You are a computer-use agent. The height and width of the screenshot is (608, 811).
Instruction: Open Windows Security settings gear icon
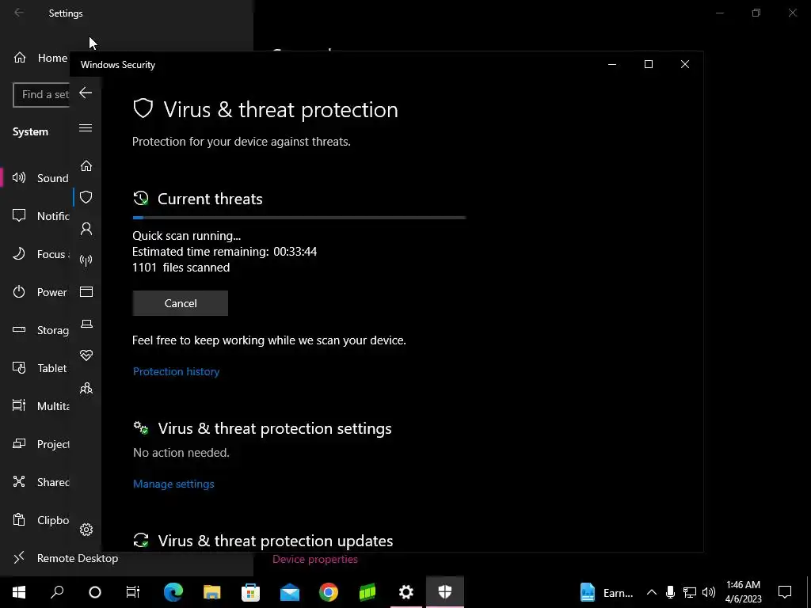86,530
